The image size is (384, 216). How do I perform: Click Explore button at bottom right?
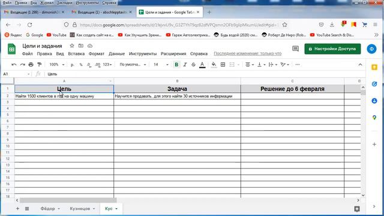click(357, 209)
